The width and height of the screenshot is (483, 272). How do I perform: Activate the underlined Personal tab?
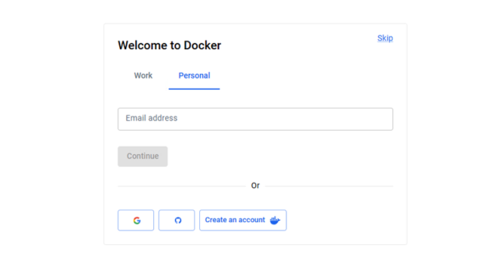pos(195,76)
